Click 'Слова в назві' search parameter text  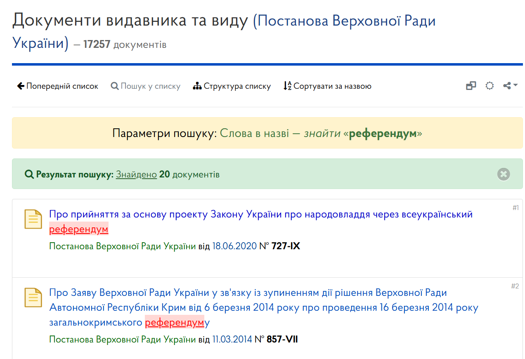(254, 133)
